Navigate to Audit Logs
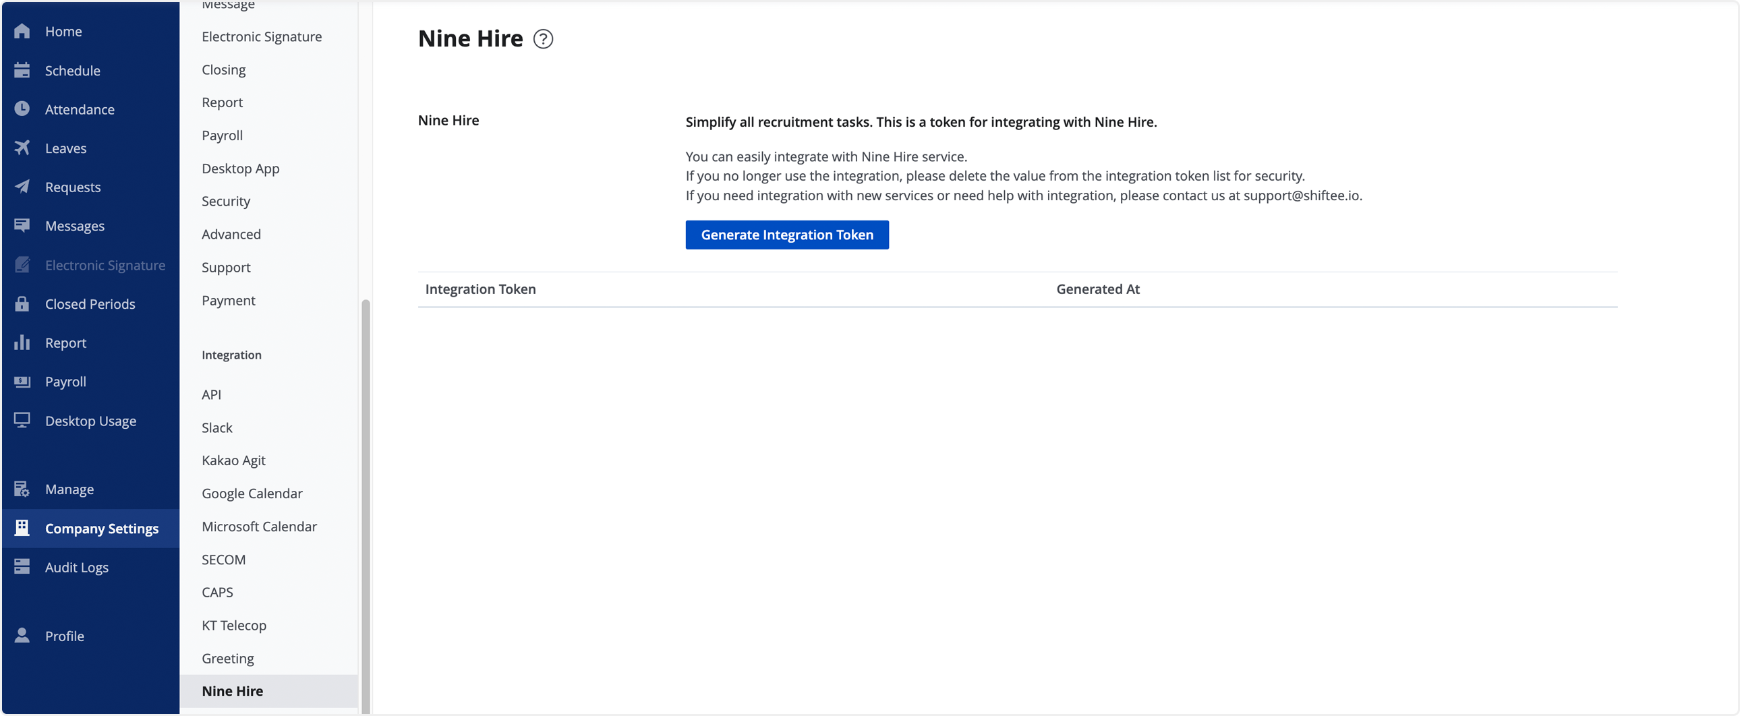 (x=76, y=568)
